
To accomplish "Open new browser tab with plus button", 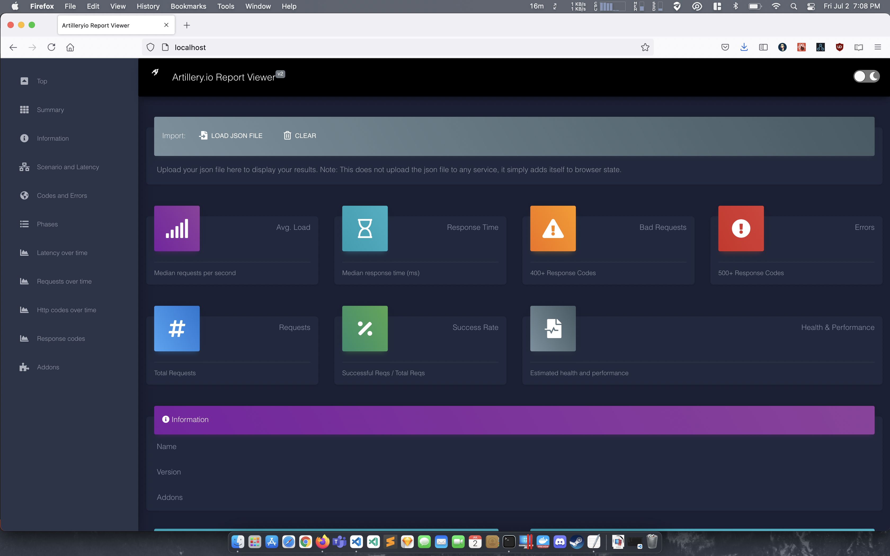I will tap(187, 25).
